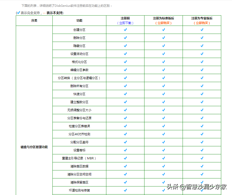Select the 功能 column header
The height and width of the screenshot is (195, 232).
[x=79, y=21]
